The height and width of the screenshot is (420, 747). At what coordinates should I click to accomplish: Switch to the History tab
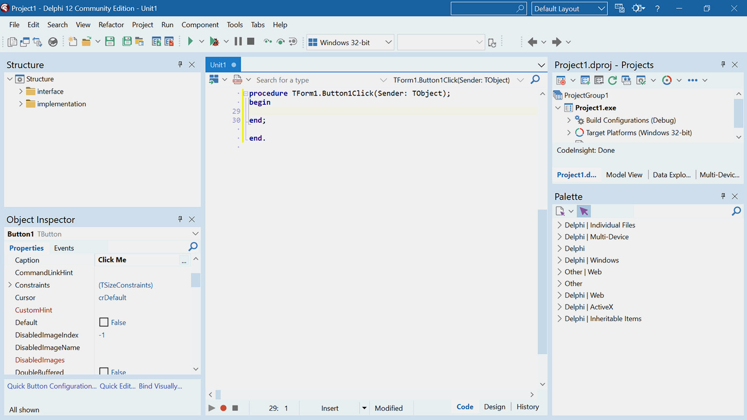(528, 407)
